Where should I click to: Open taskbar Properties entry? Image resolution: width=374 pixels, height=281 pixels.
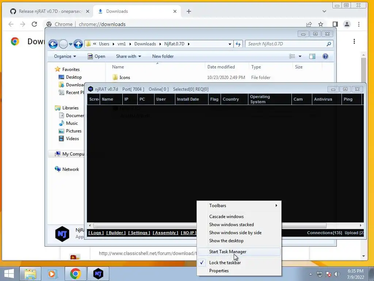(x=239, y=271)
